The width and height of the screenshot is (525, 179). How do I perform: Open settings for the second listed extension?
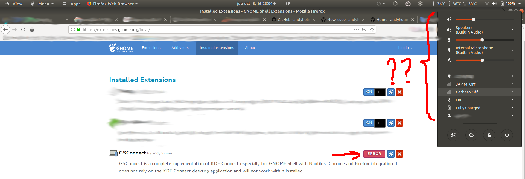(x=391, y=123)
